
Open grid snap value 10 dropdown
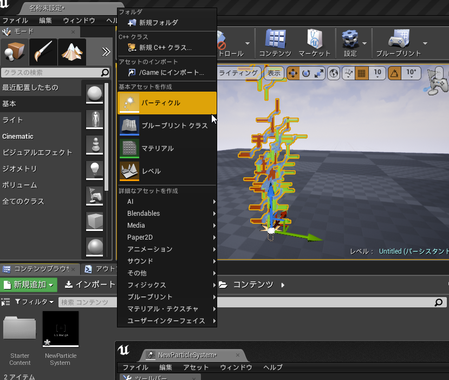point(378,73)
